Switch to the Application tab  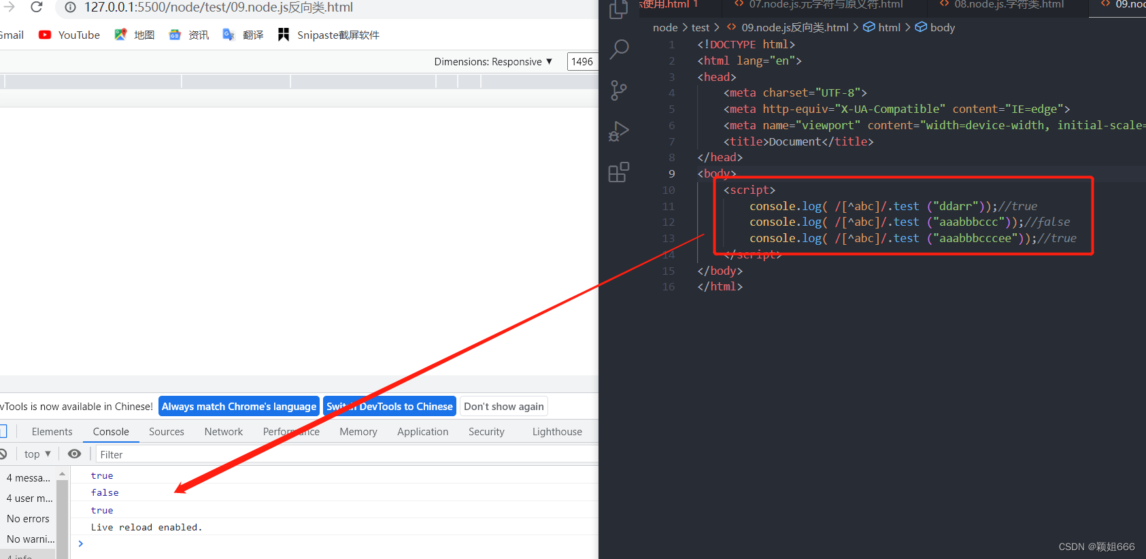coord(423,432)
